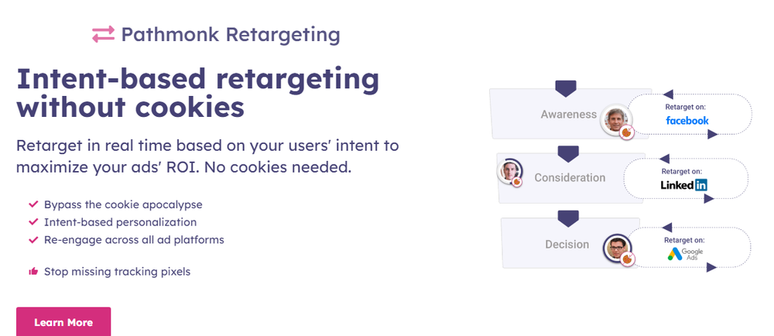Click the pink retargeting arrows icon

coord(103,34)
